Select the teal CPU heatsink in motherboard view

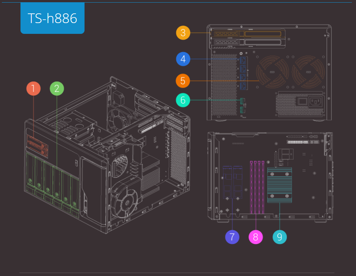point(280,185)
